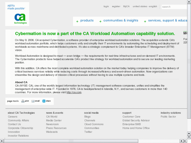Click Communities footer link
Image resolution: width=191 pixels, height=143 pixels.
coord(92,128)
